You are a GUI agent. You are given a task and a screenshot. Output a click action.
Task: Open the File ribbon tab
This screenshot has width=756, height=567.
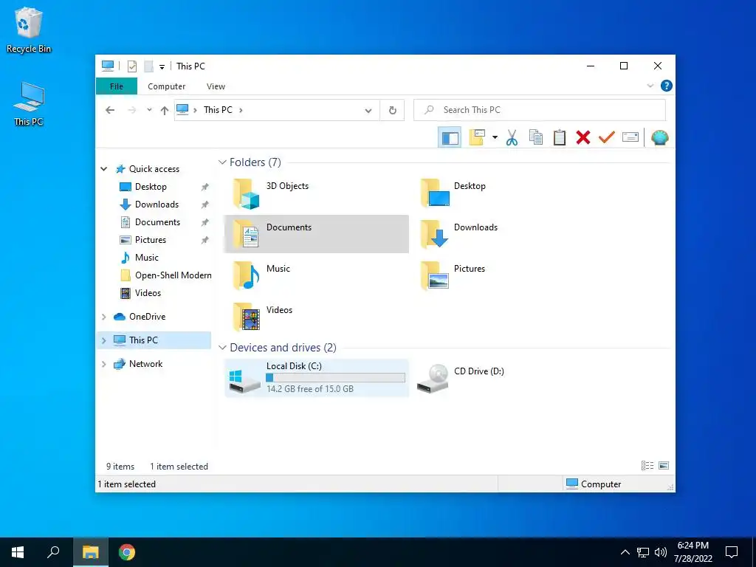point(116,86)
